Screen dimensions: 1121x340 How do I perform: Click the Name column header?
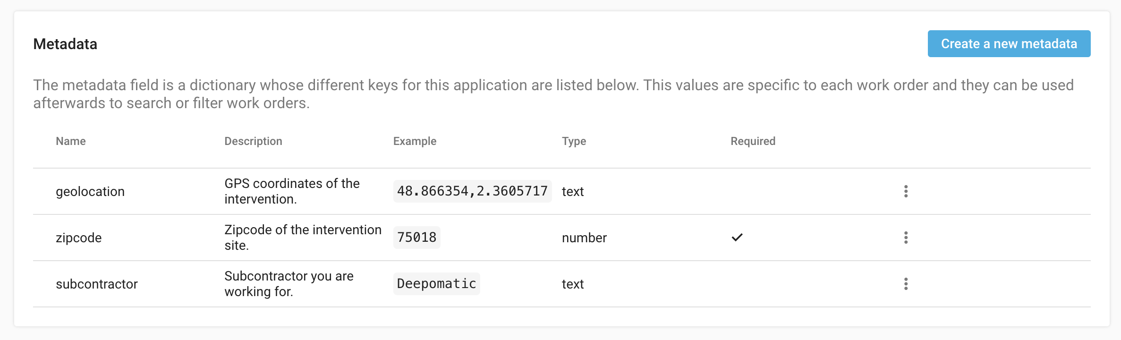click(71, 141)
